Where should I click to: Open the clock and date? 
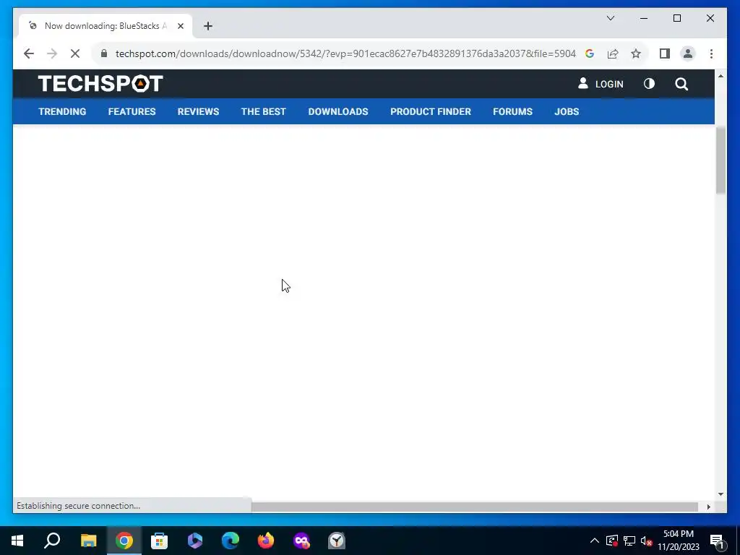click(679, 541)
